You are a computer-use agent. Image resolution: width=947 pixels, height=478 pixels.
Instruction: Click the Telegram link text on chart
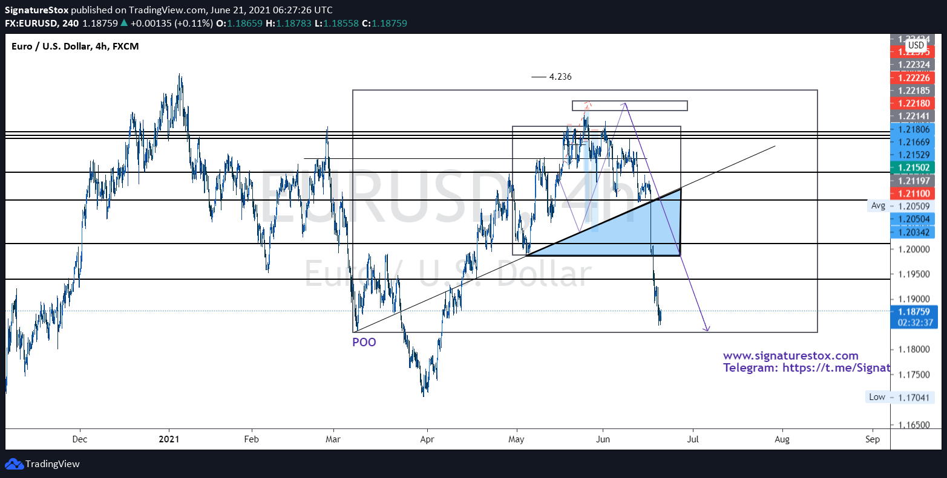(x=806, y=367)
